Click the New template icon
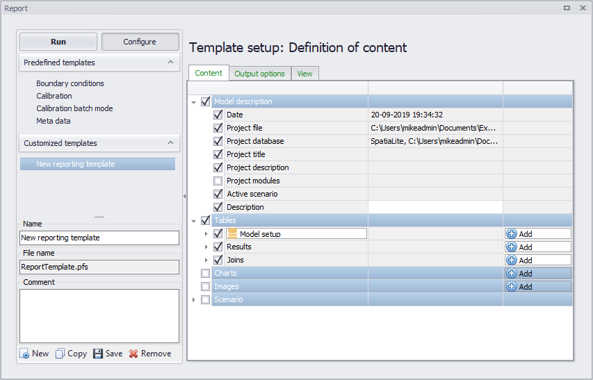593x380 pixels. (24, 354)
